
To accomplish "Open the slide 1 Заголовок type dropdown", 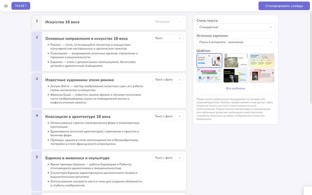I will click(x=168, y=22).
